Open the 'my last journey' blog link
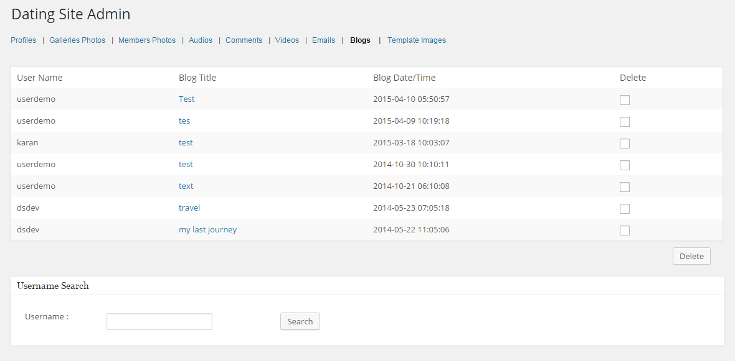Screen dimensions: 735x361 point(207,230)
